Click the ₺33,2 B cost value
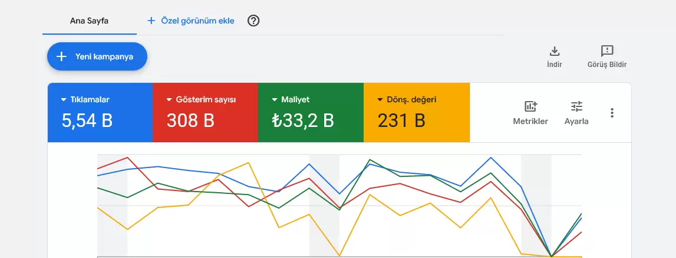The image size is (676, 258). coord(303,121)
